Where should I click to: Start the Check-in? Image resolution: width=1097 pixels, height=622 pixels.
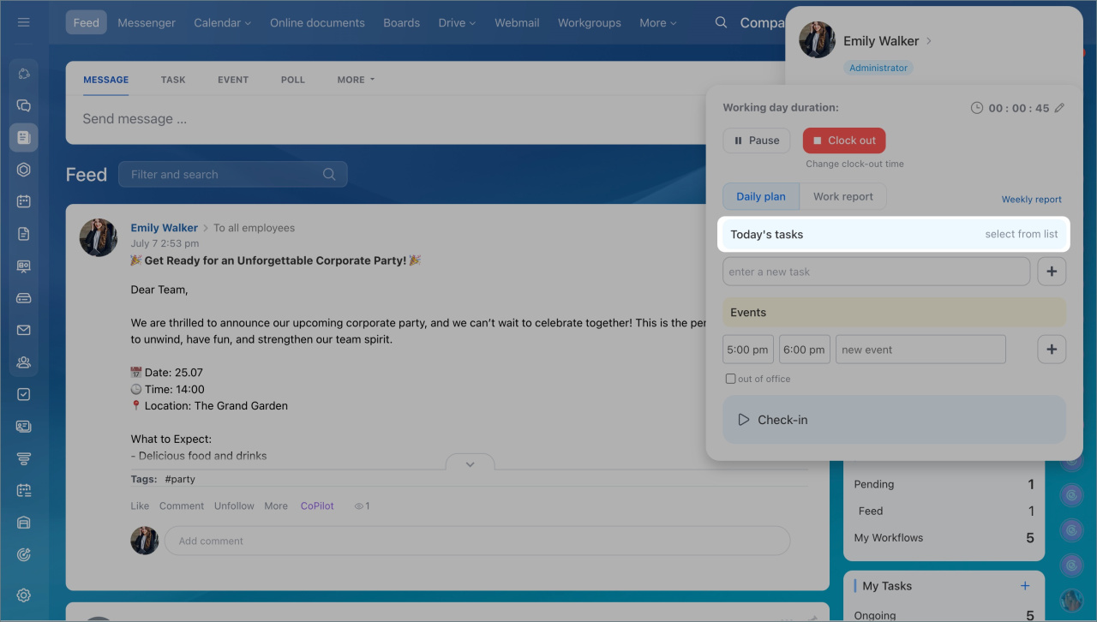click(894, 420)
